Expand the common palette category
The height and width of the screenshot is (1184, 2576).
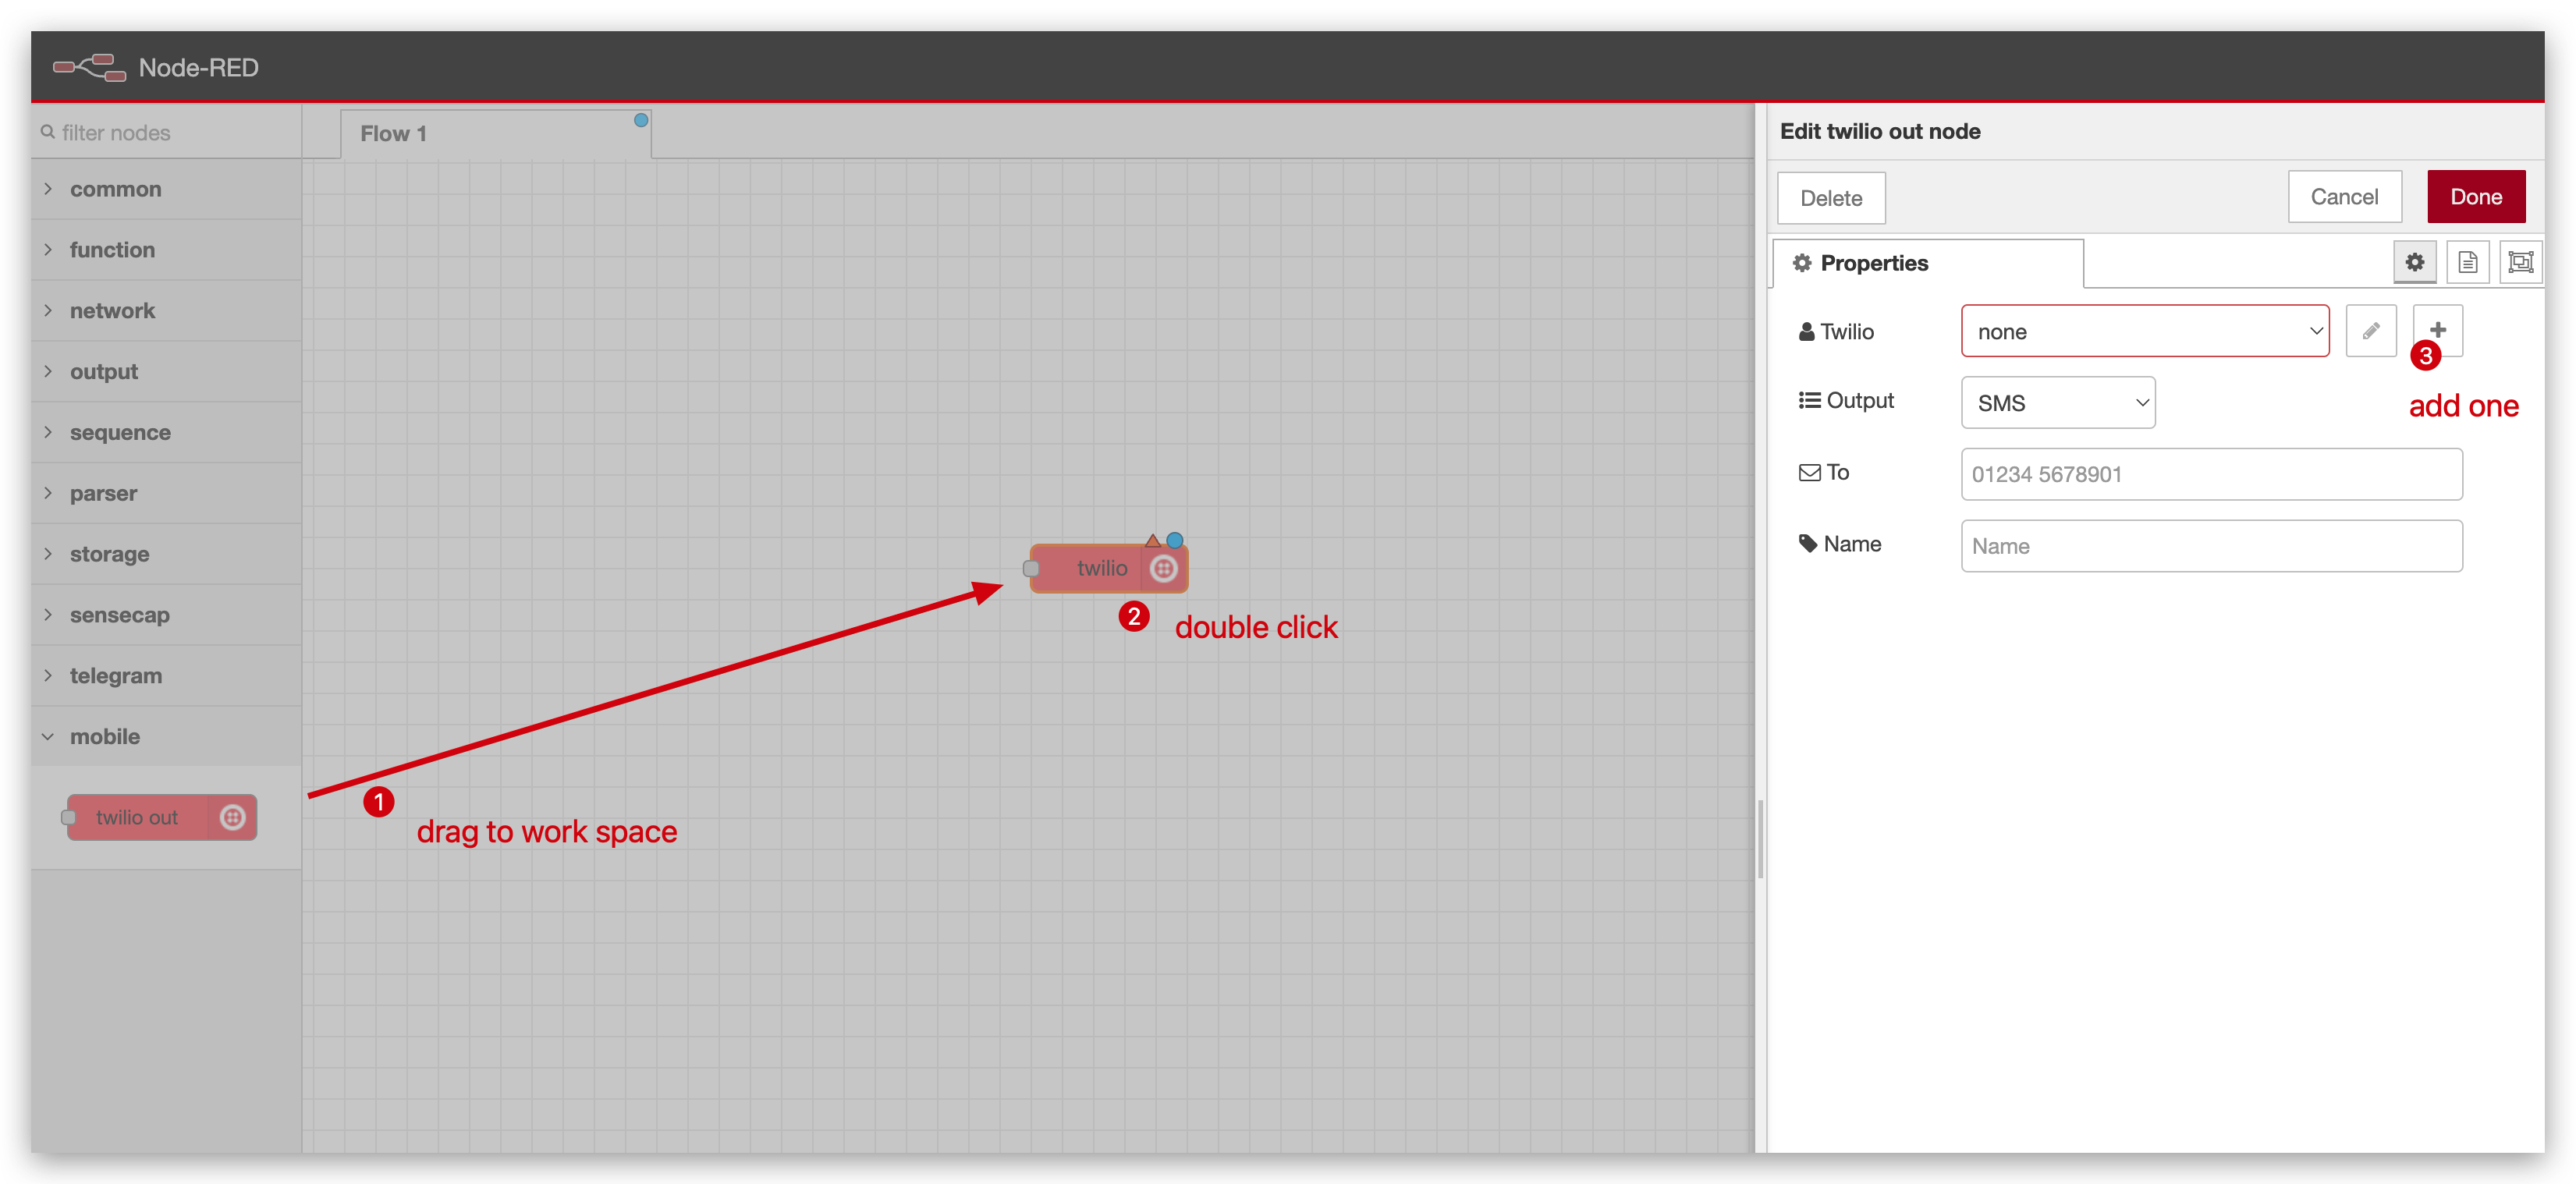(x=166, y=189)
